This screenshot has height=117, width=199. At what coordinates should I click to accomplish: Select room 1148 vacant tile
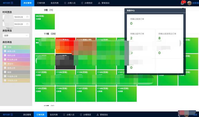[x=106, y=94]
